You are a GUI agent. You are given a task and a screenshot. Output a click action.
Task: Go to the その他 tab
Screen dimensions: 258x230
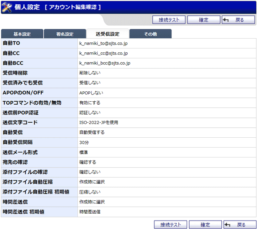[150, 34]
